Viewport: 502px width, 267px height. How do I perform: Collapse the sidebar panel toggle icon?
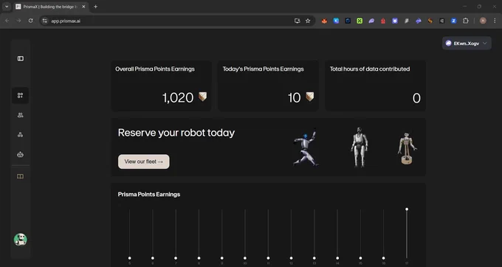pos(21,58)
